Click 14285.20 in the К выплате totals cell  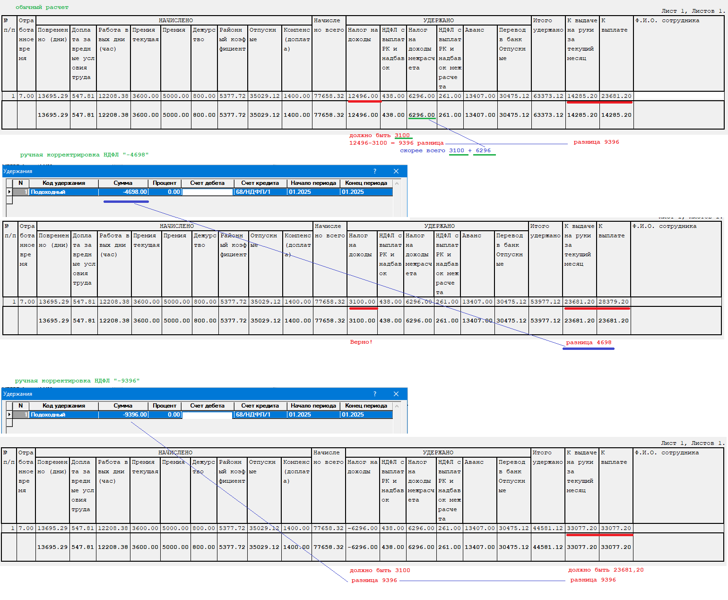pyautogui.click(x=616, y=115)
